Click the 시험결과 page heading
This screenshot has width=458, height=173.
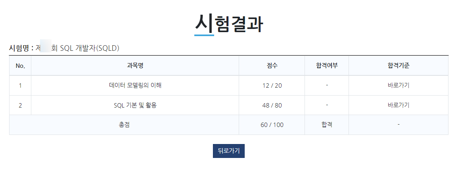229,24
